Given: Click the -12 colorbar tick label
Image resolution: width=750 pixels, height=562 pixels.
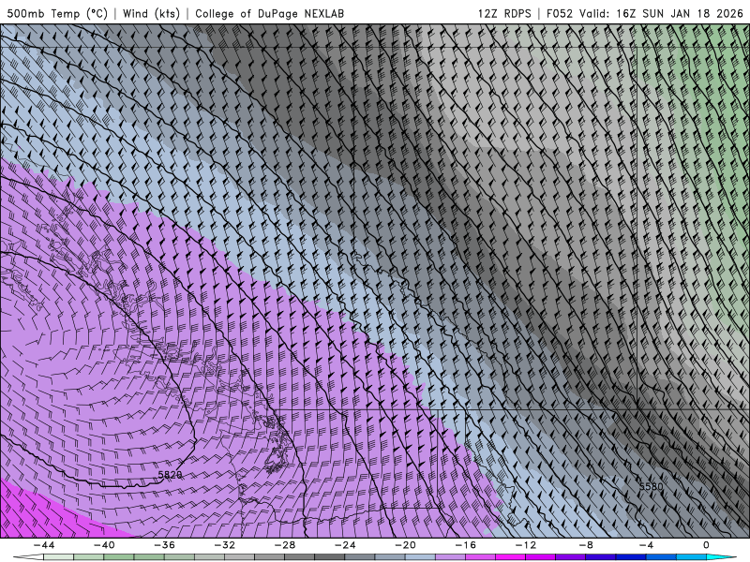Looking at the screenshot, I should 526,545.
